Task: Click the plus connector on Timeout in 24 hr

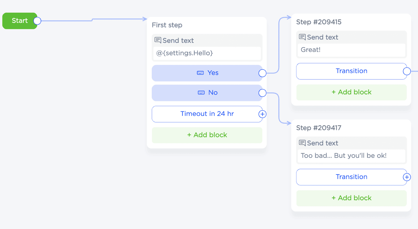Action: (262, 114)
